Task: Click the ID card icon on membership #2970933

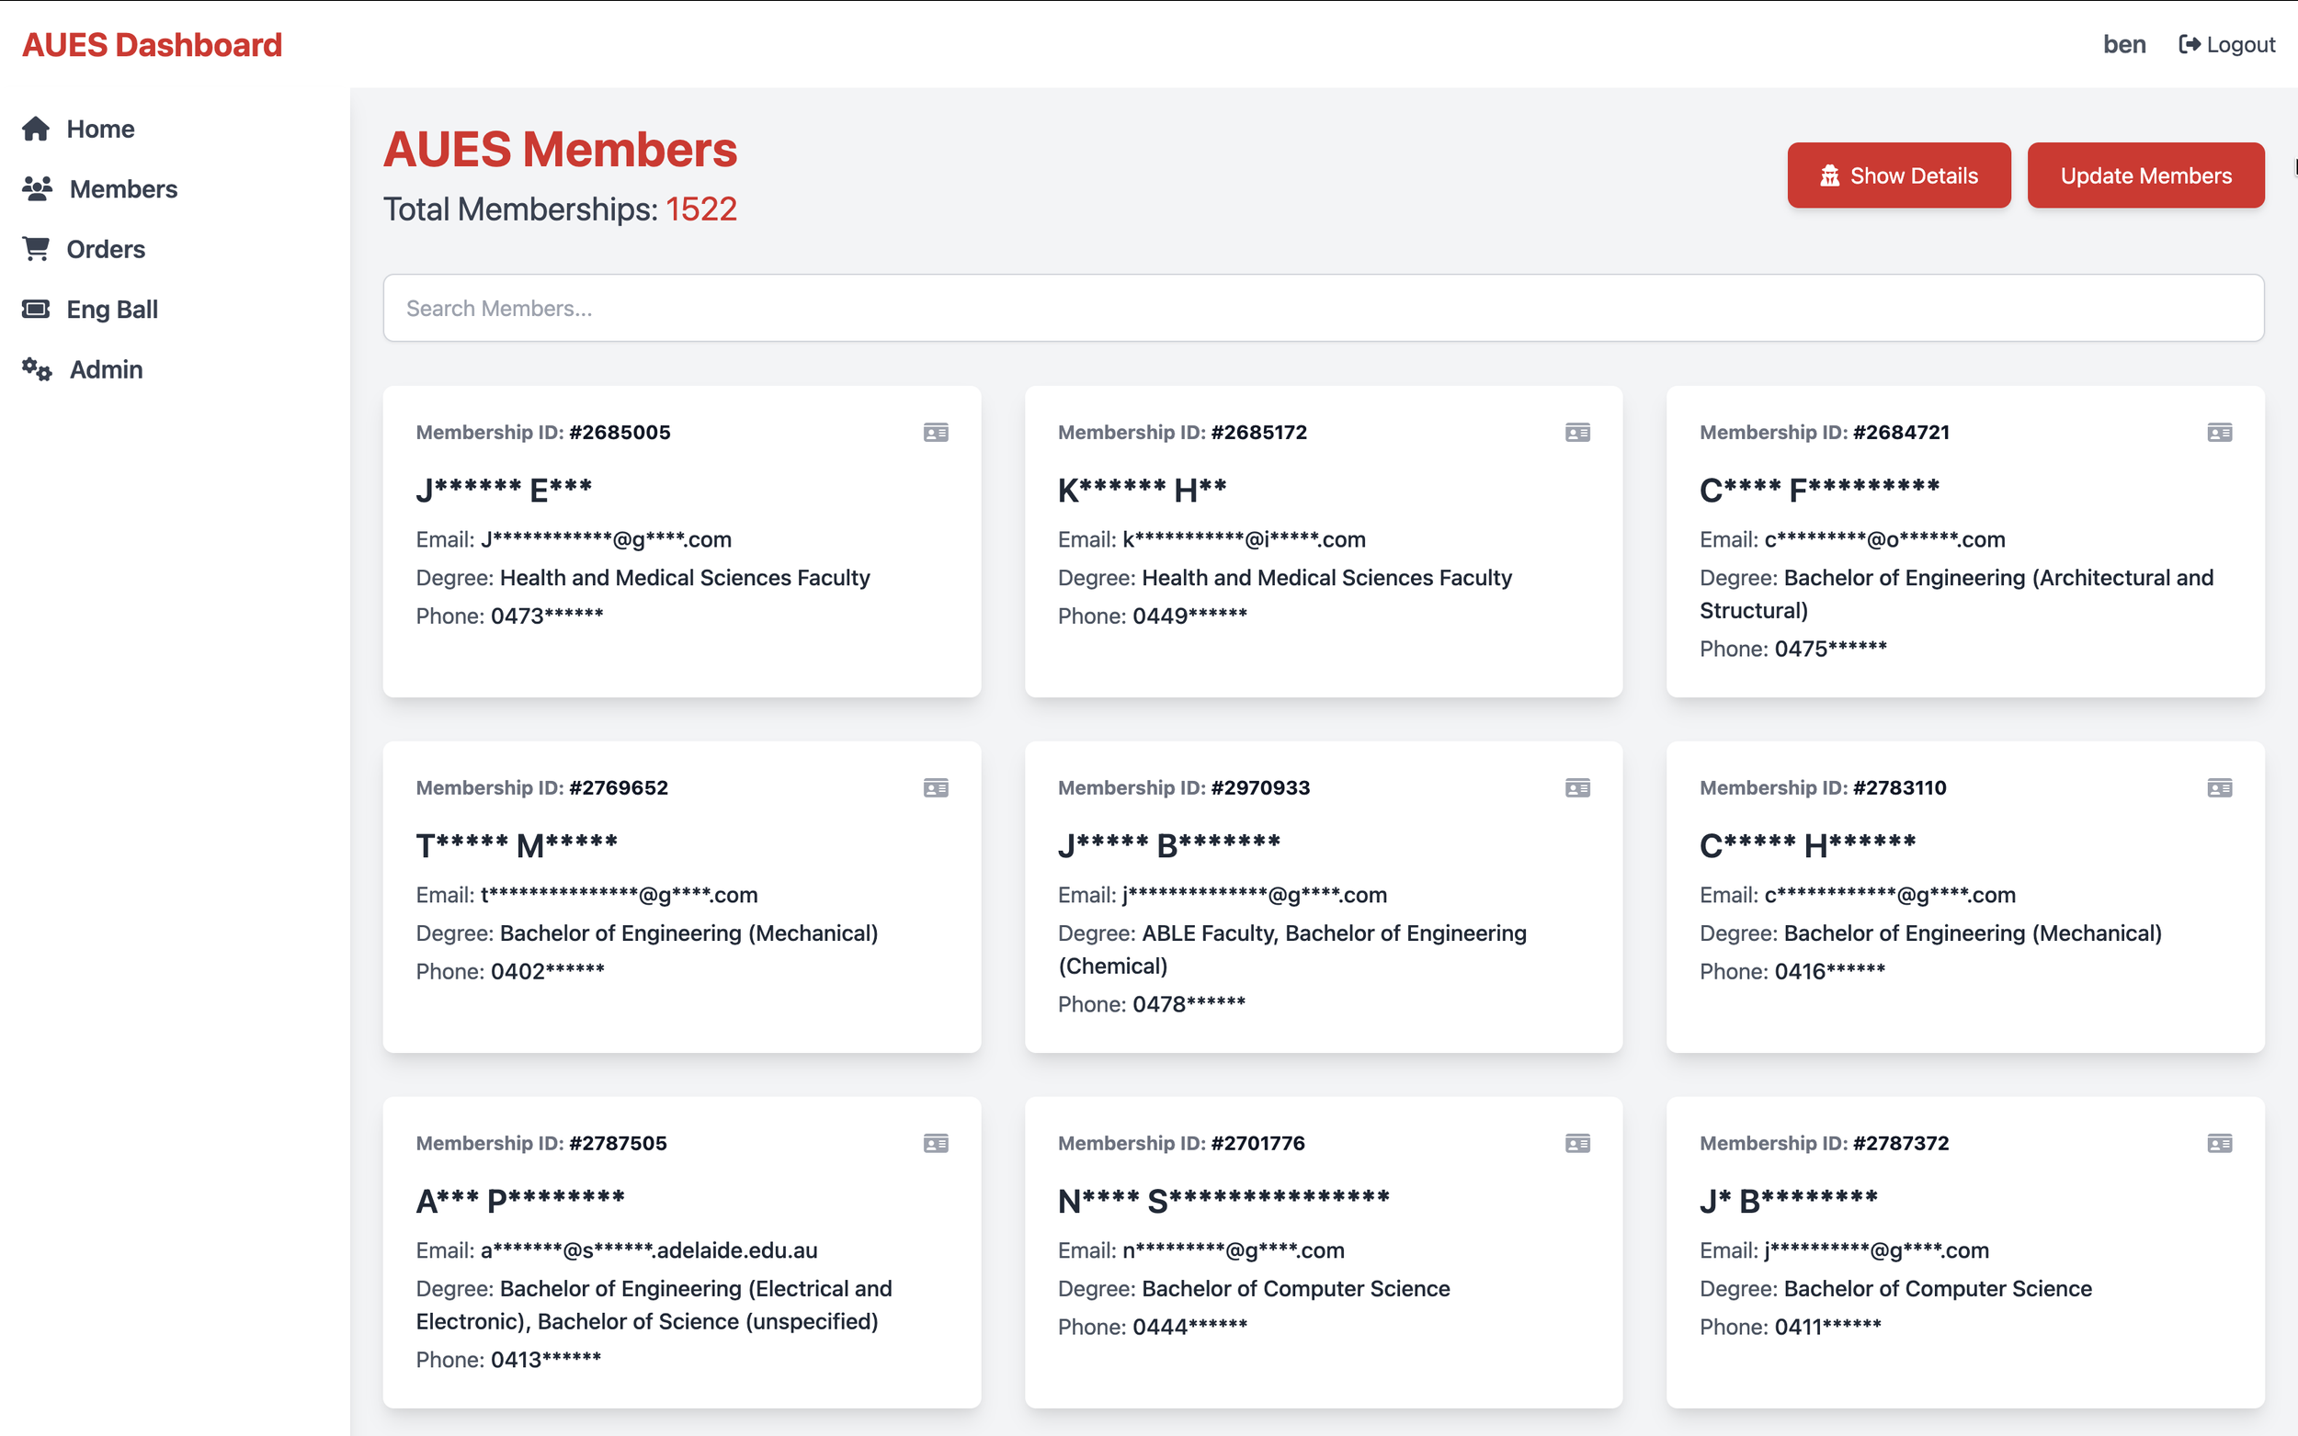Action: pyautogui.click(x=1577, y=788)
